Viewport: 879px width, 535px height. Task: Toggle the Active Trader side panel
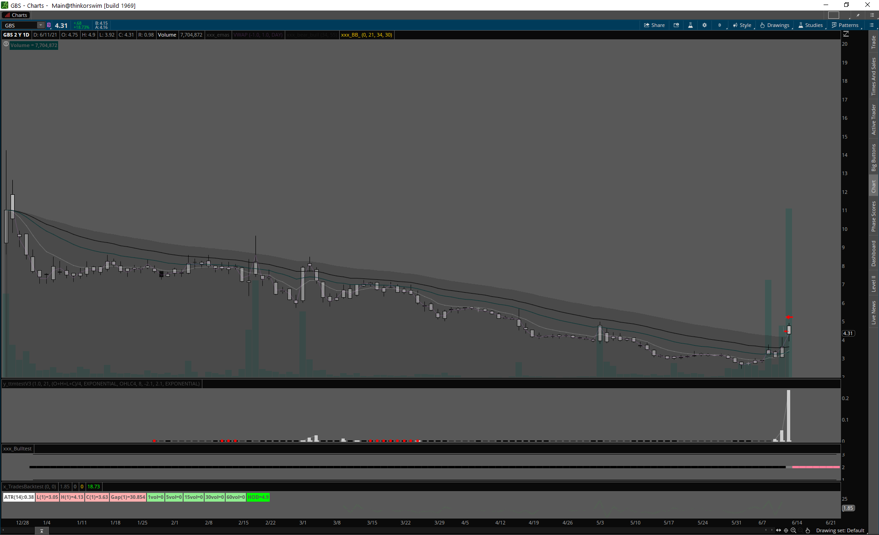point(874,119)
